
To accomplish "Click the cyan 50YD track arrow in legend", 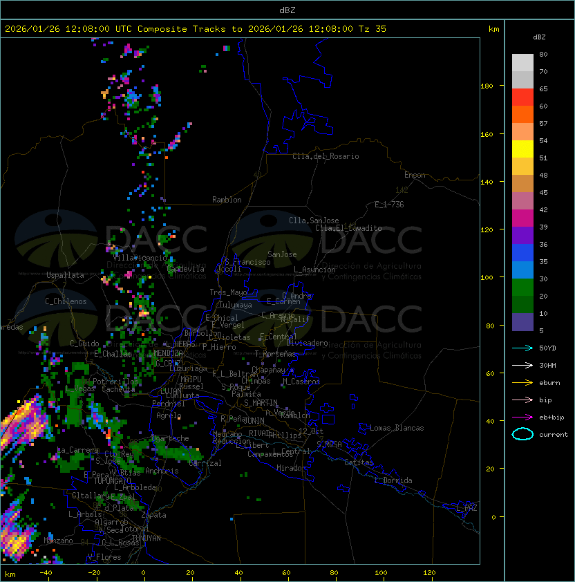I will coord(522,348).
